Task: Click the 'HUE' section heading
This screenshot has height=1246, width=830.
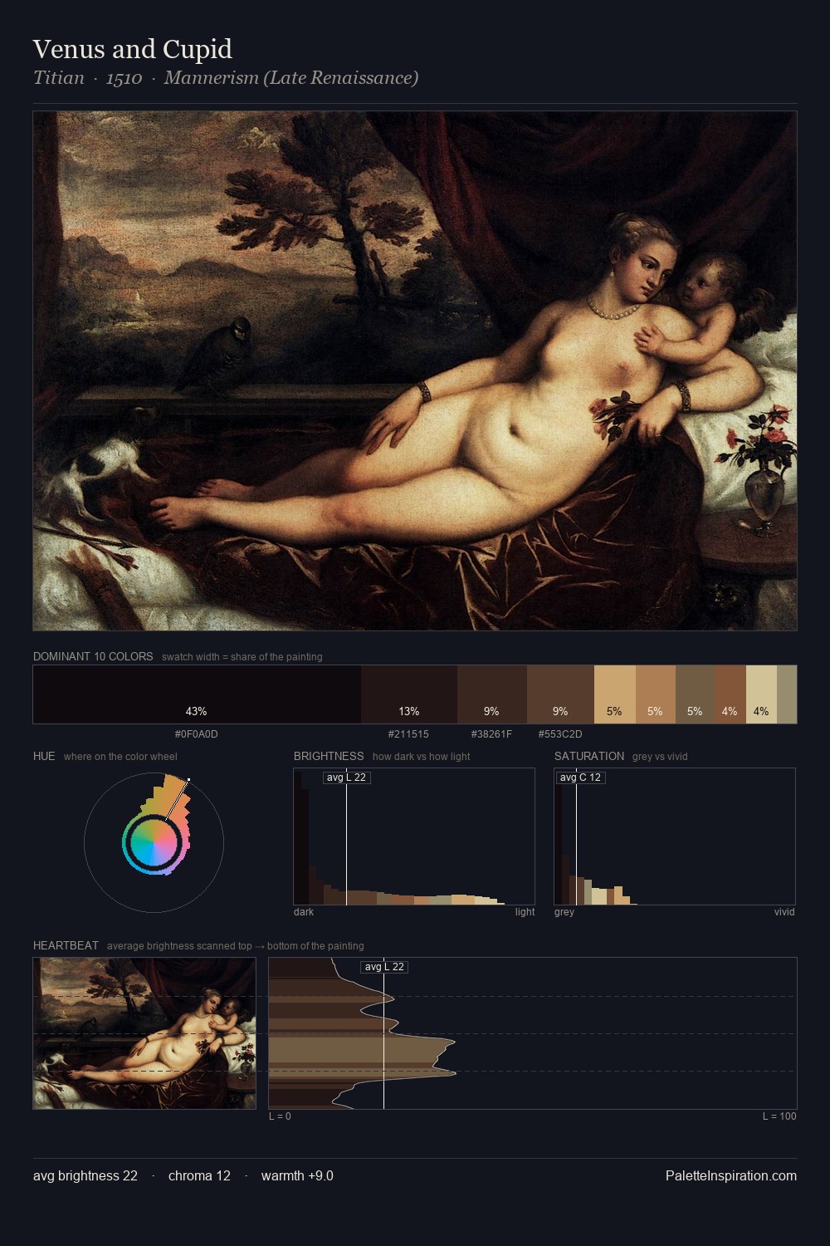Action: [x=44, y=756]
